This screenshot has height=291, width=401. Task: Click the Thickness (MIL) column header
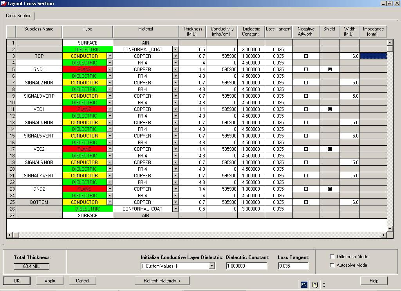pos(192,32)
